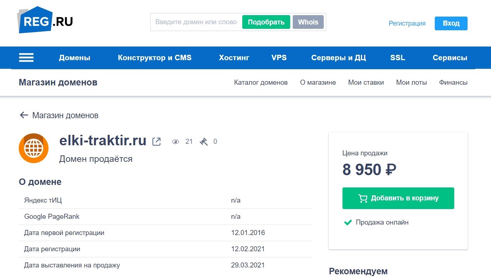Start a Whois lookup

click(308, 22)
